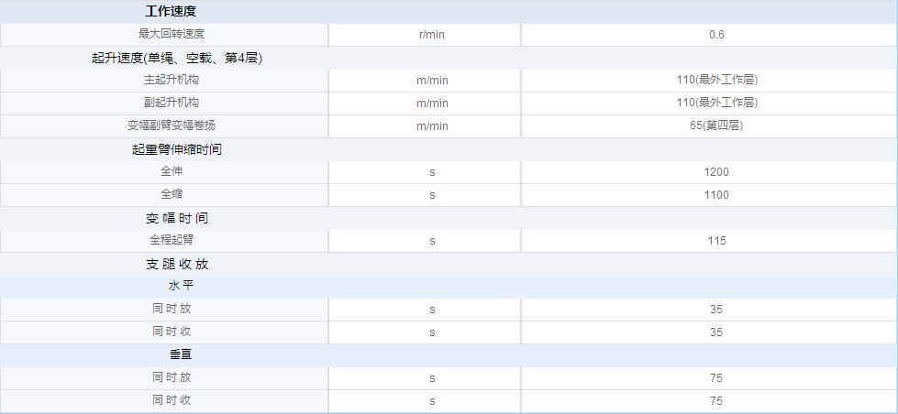Click the 水平 subsection header
This screenshot has width=898, height=414.
pos(181,286)
